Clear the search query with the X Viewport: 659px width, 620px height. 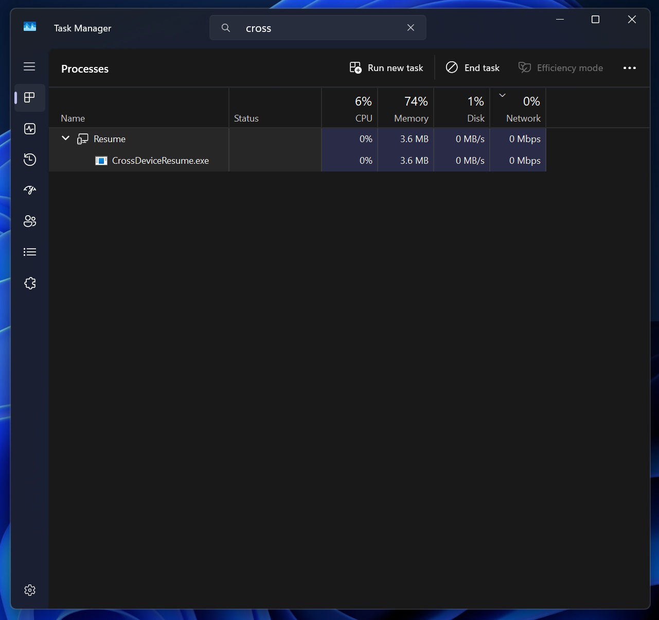click(x=411, y=28)
